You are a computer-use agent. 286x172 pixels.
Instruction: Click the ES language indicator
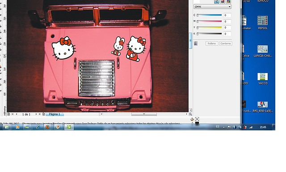(x=218, y=127)
